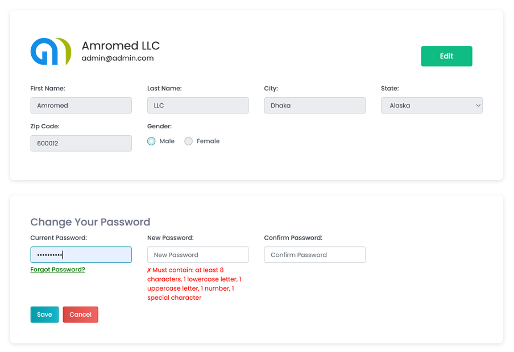514x352 pixels.
Task: Click the Amromed logo icon
Action: point(51,52)
